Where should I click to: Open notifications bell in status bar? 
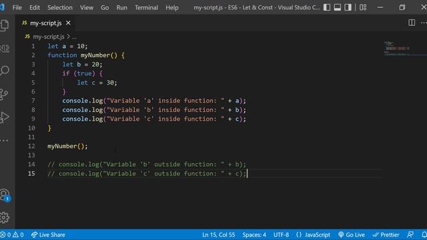pyautogui.click(x=424, y=235)
